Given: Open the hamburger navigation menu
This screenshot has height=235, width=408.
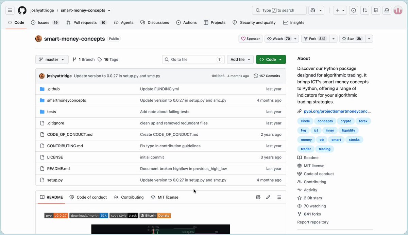Looking at the screenshot, I should point(10,10).
